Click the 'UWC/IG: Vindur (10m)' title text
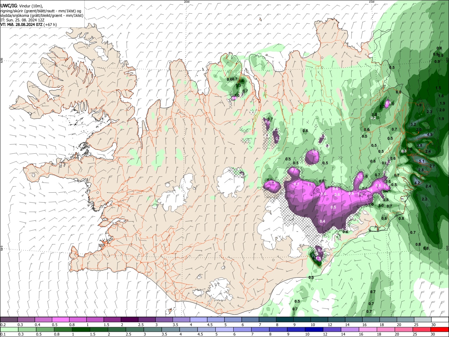Screen dimensions: 449x337 tap(22, 6)
